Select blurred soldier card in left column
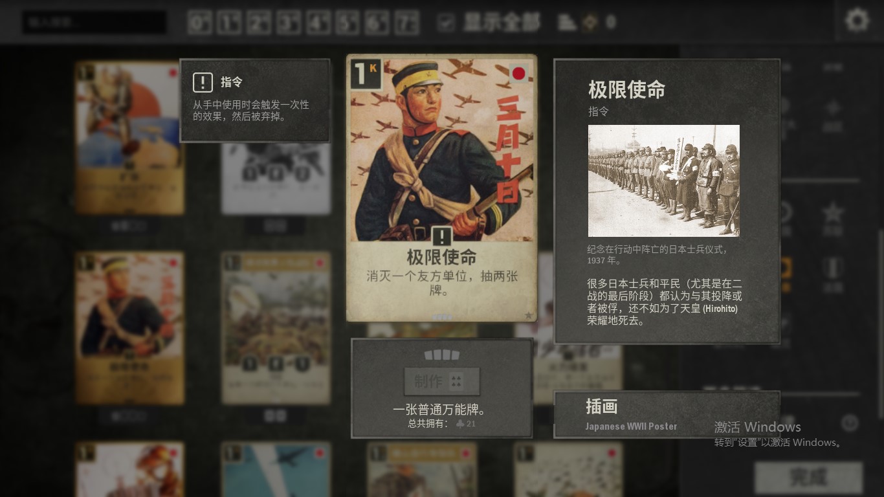The height and width of the screenshot is (497, 884). (x=129, y=328)
